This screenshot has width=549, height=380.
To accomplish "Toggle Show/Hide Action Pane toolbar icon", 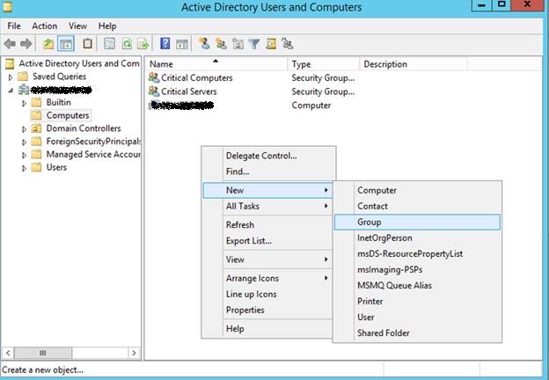I will pos(182,44).
